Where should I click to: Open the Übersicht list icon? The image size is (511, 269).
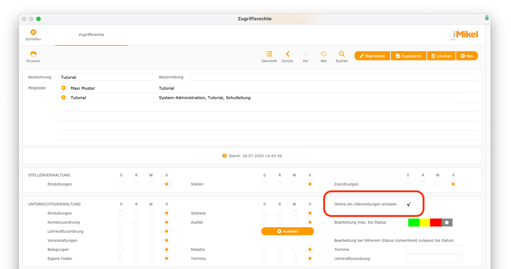[x=269, y=54]
